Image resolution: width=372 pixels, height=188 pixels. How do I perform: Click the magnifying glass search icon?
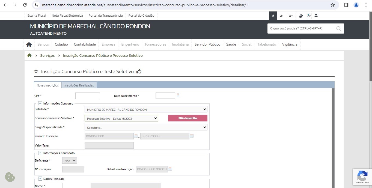point(339,29)
